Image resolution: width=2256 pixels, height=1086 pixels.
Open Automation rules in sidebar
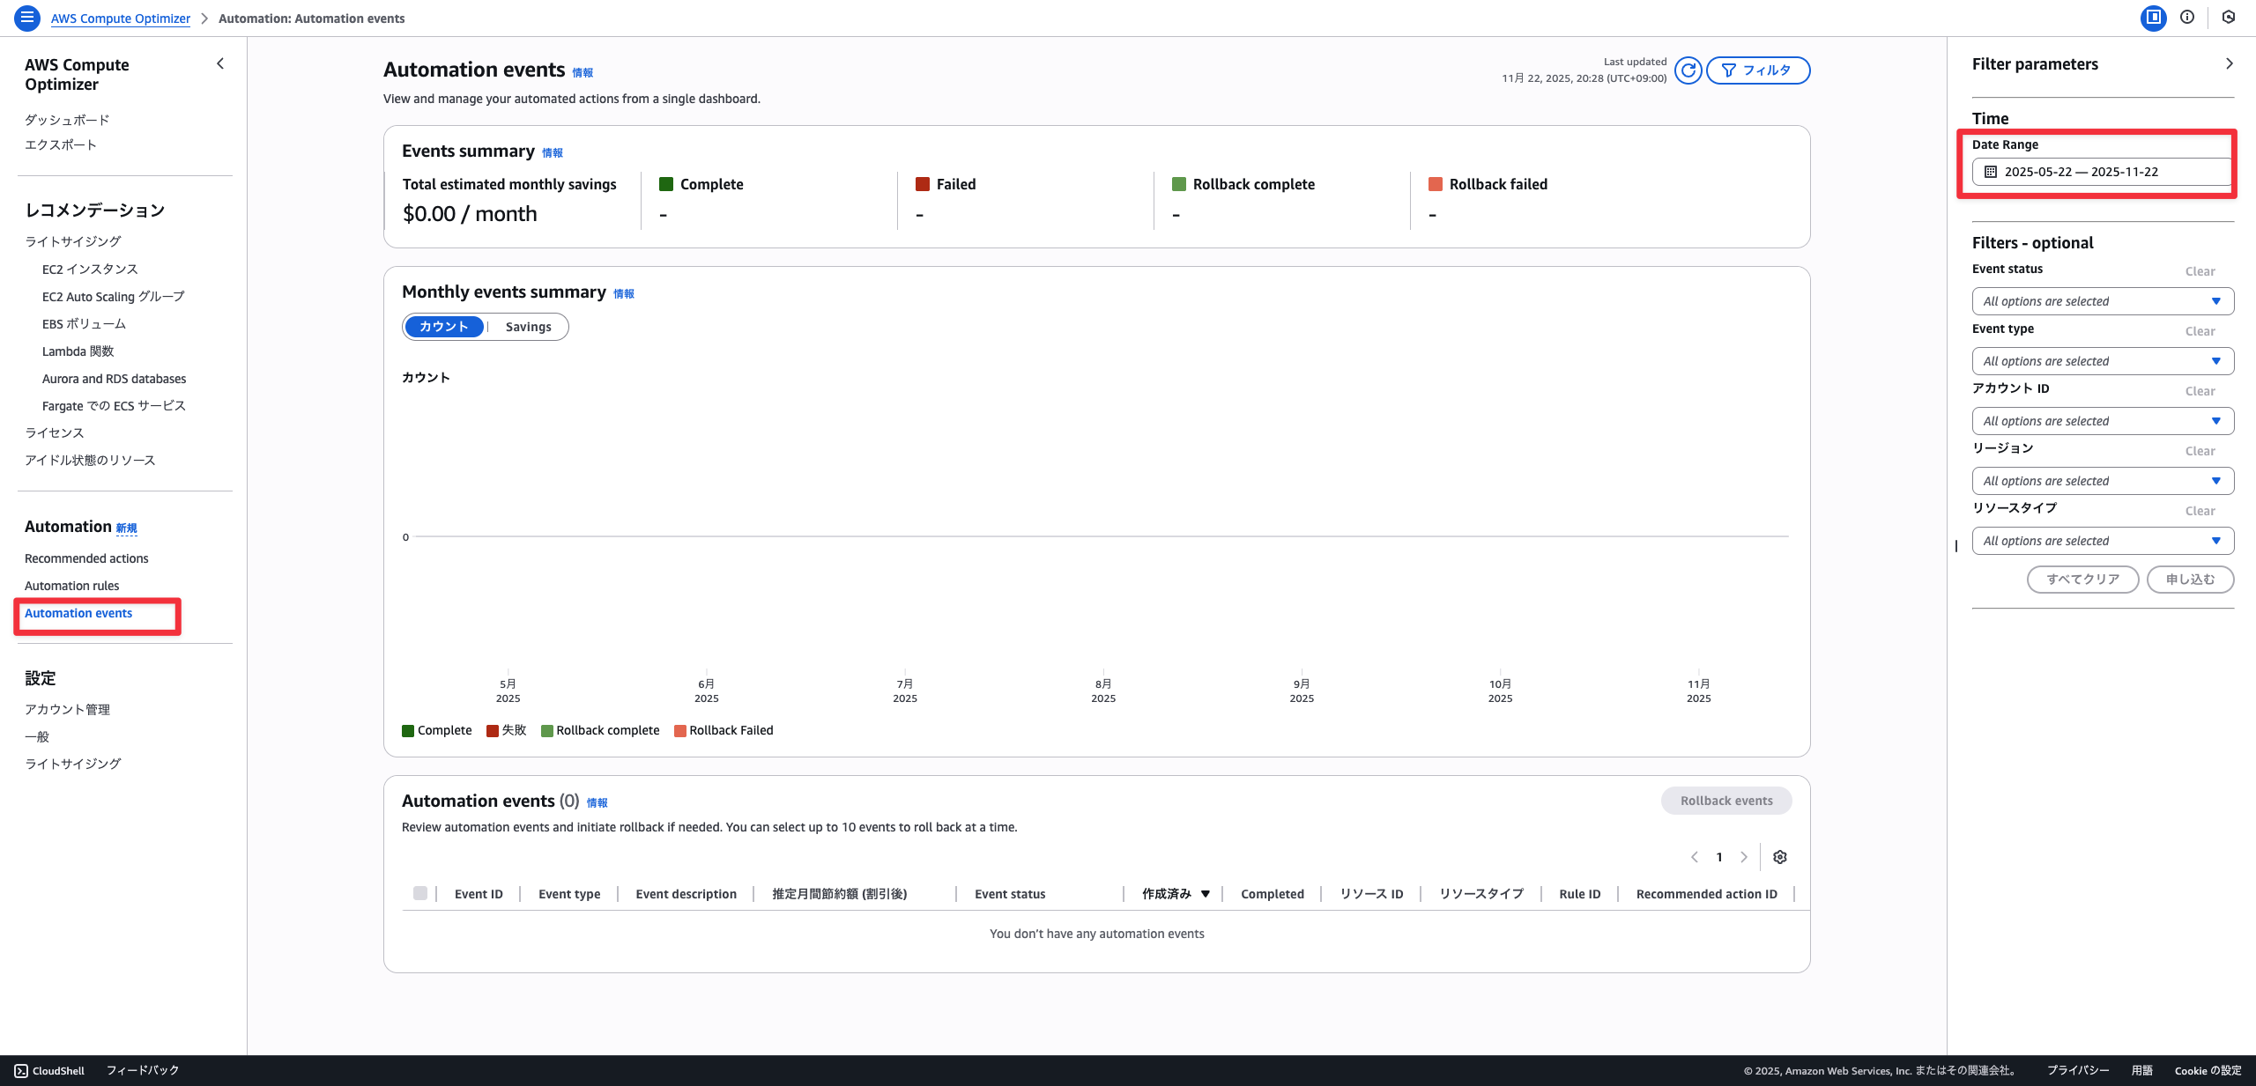[71, 586]
